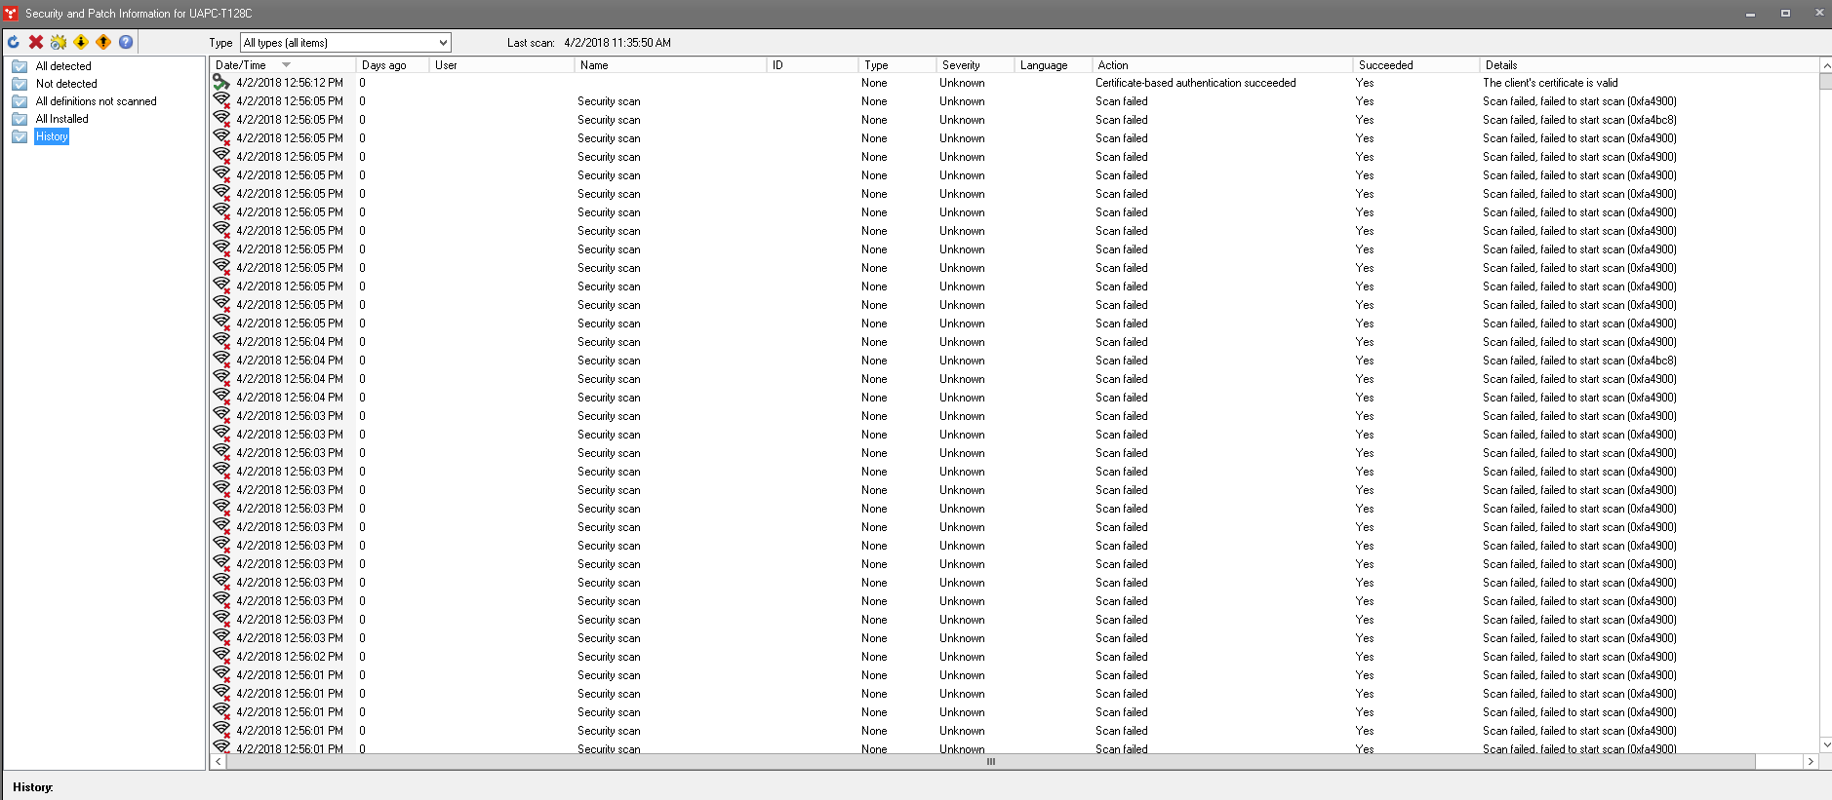
Task: Click the horizontal scrollbar right arrow
Action: [x=1811, y=762]
